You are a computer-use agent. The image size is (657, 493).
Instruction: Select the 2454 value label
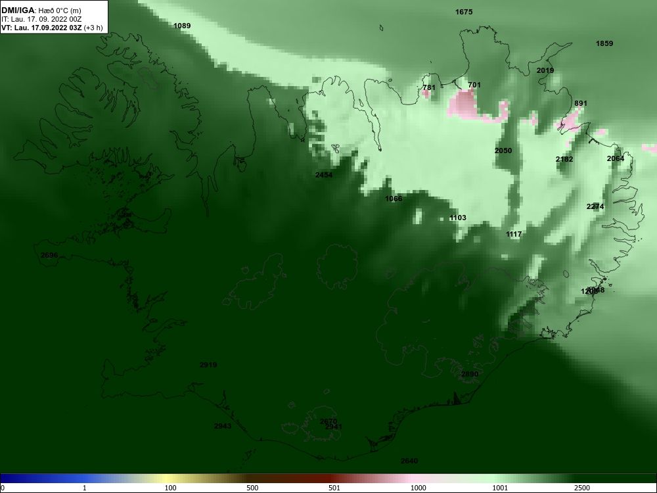point(324,176)
